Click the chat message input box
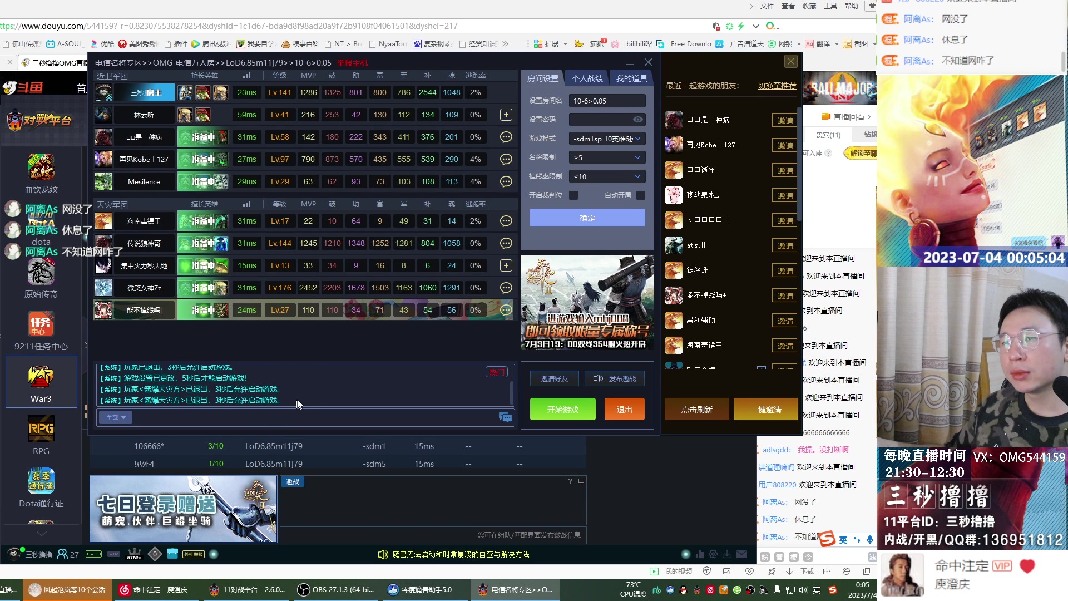1068x601 pixels. click(x=314, y=417)
